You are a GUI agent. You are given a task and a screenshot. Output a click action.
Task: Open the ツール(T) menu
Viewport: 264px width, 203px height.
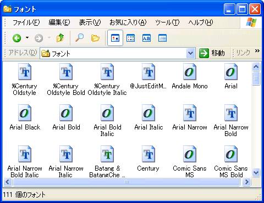167,22
